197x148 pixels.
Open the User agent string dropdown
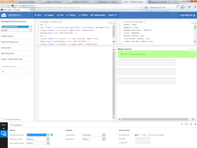(x=38, y=143)
